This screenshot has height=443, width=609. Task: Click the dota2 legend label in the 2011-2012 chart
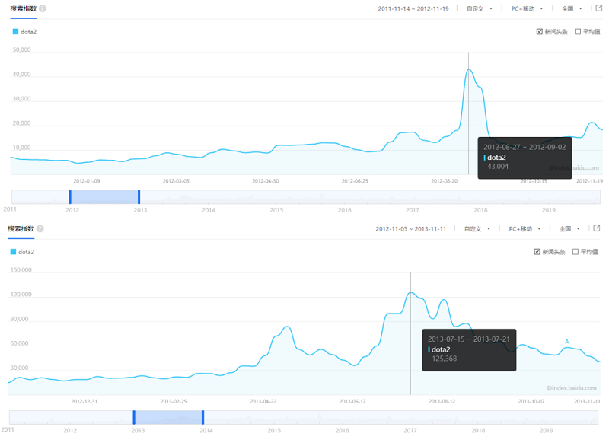(28, 32)
